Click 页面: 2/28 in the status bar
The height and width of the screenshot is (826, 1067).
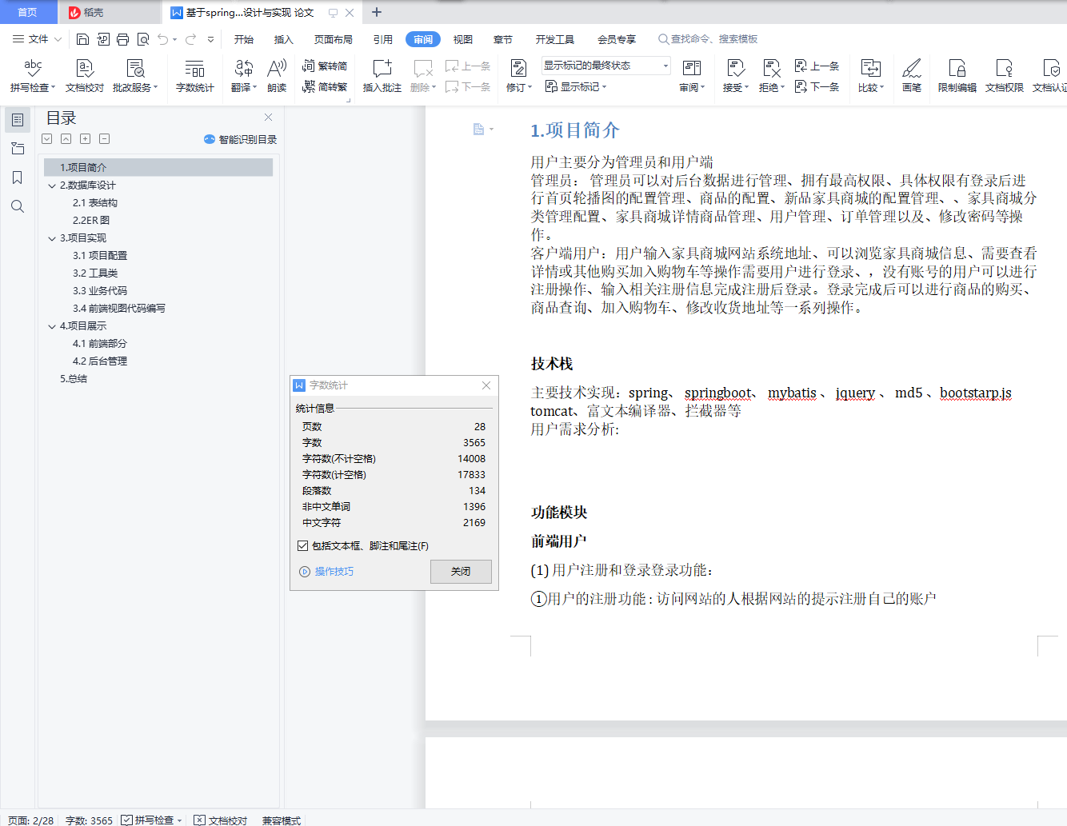coord(31,820)
